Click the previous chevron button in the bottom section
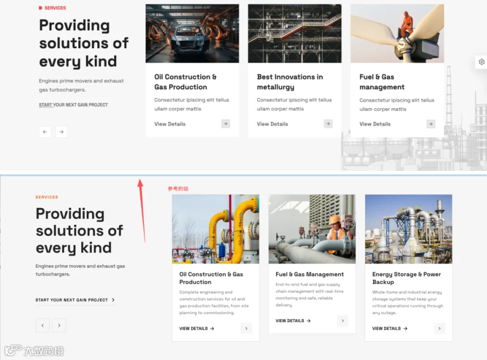The width and height of the screenshot is (487, 360). (43, 325)
